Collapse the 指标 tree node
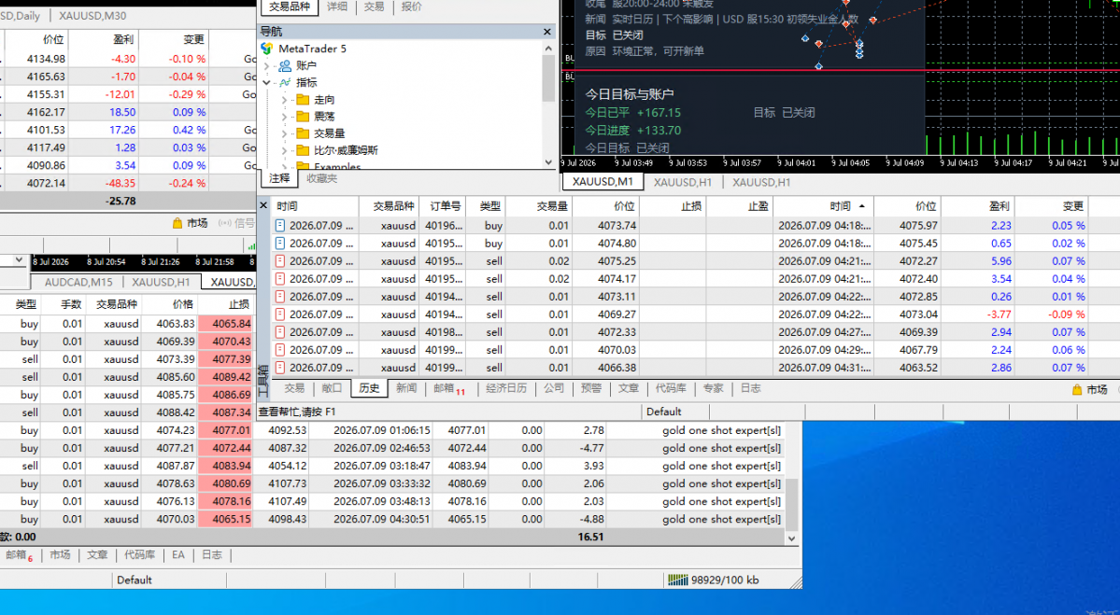The width and height of the screenshot is (1120, 615). point(267,83)
